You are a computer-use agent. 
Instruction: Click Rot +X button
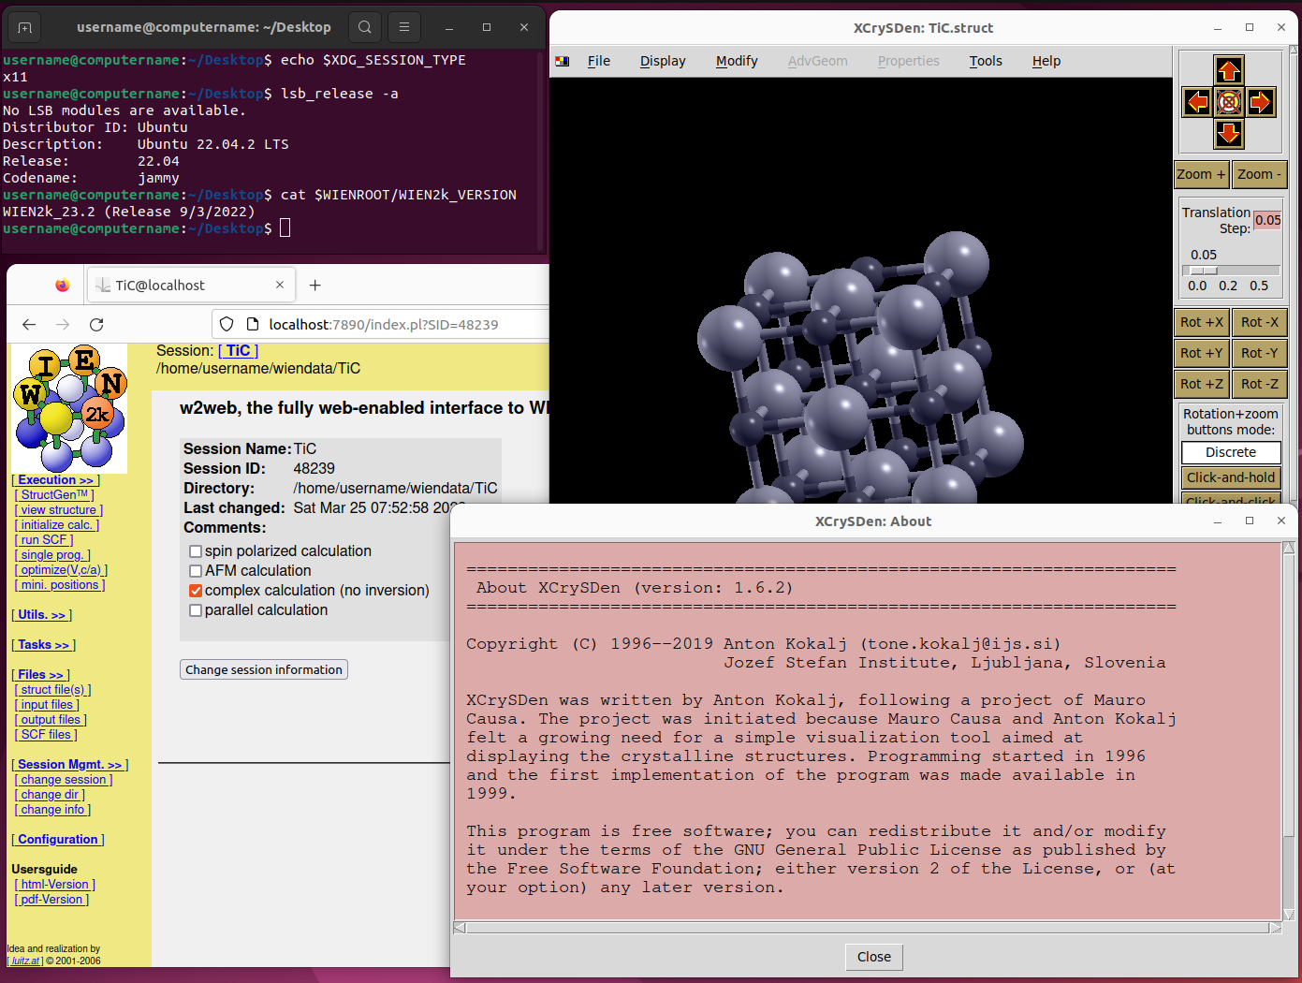click(1202, 322)
